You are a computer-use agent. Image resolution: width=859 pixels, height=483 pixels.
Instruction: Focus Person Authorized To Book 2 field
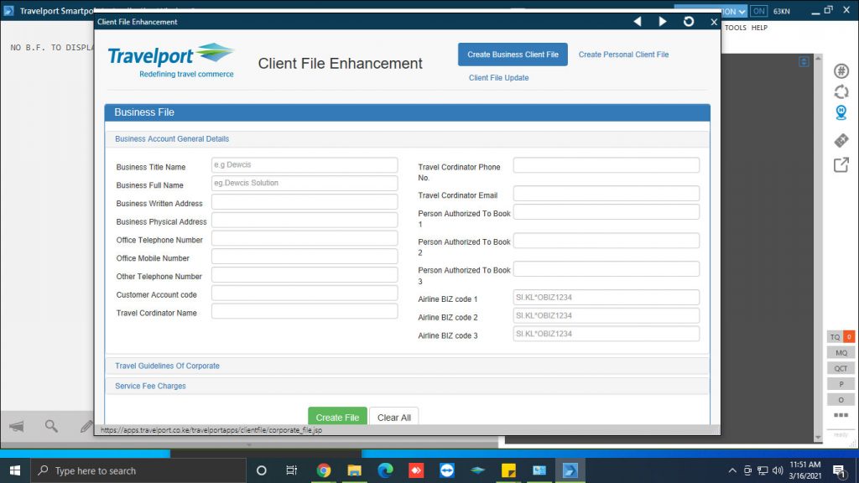click(x=606, y=241)
